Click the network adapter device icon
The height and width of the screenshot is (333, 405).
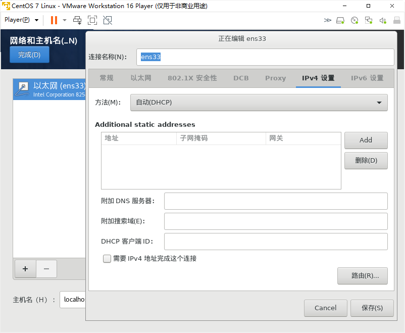click(x=369, y=20)
